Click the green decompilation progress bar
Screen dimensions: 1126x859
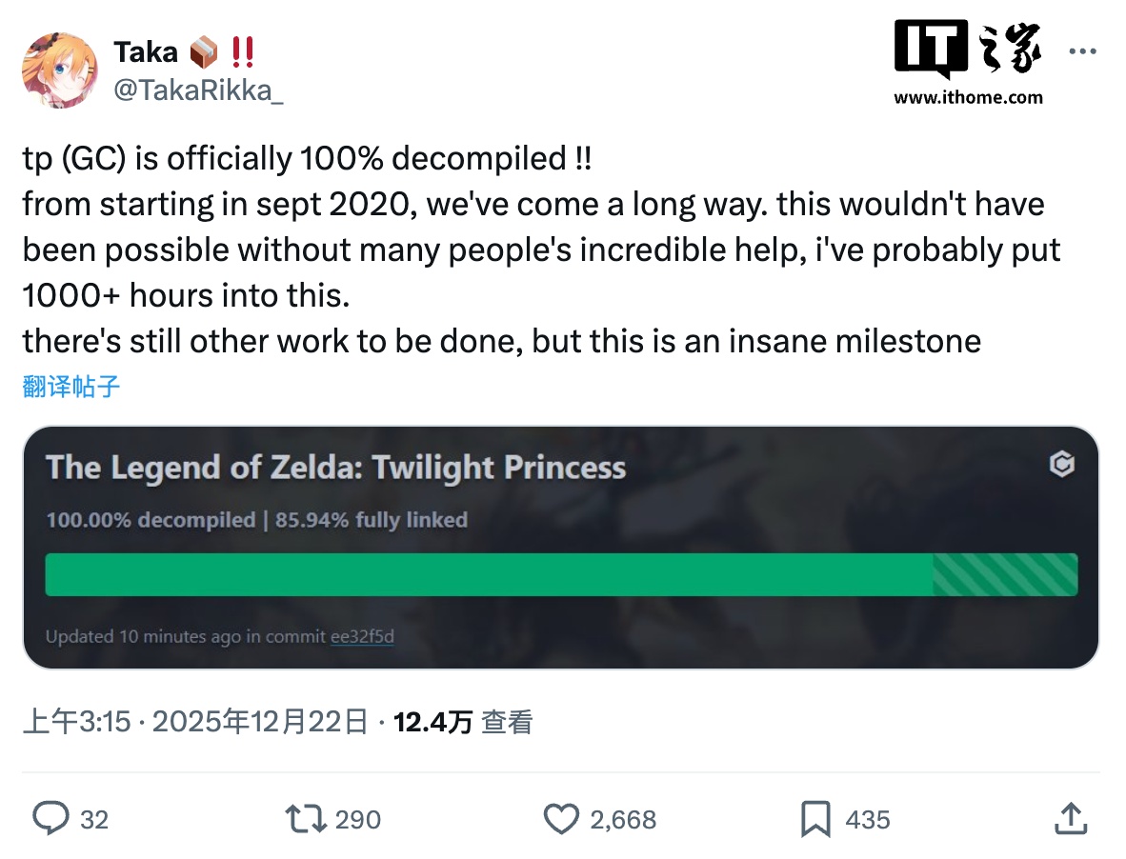(488, 575)
